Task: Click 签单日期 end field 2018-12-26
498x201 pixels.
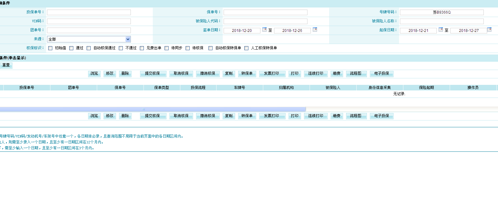Action: (292, 31)
